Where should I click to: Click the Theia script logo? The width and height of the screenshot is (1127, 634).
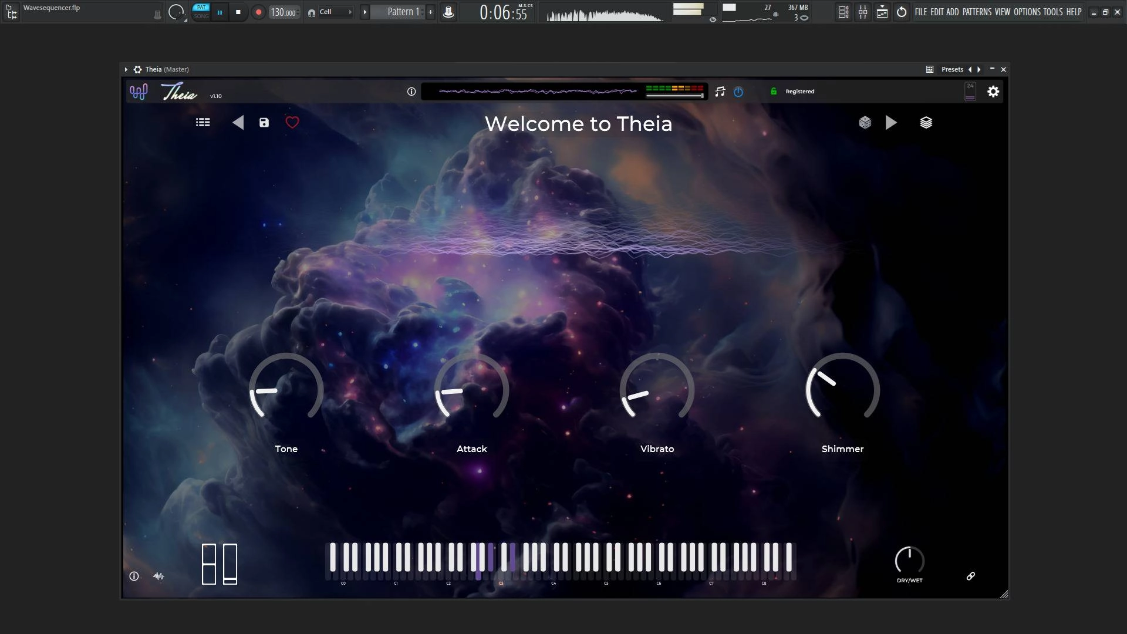click(180, 92)
